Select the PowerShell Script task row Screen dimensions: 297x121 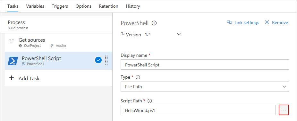point(58,61)
